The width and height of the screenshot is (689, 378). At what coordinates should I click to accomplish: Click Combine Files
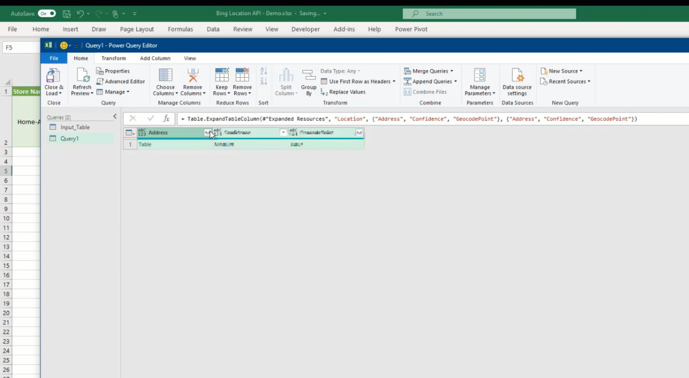click(425, 92)
